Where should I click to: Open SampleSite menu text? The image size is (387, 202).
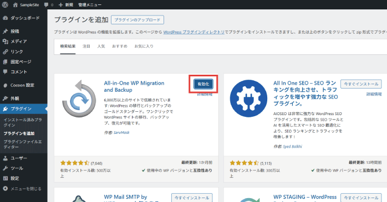coord(29,4)
